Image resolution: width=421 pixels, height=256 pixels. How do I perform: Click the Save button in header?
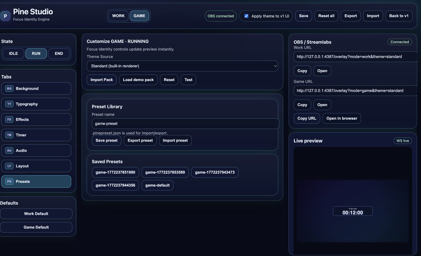coord(304,16)
